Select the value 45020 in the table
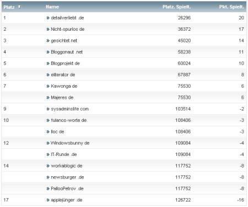 184,41
